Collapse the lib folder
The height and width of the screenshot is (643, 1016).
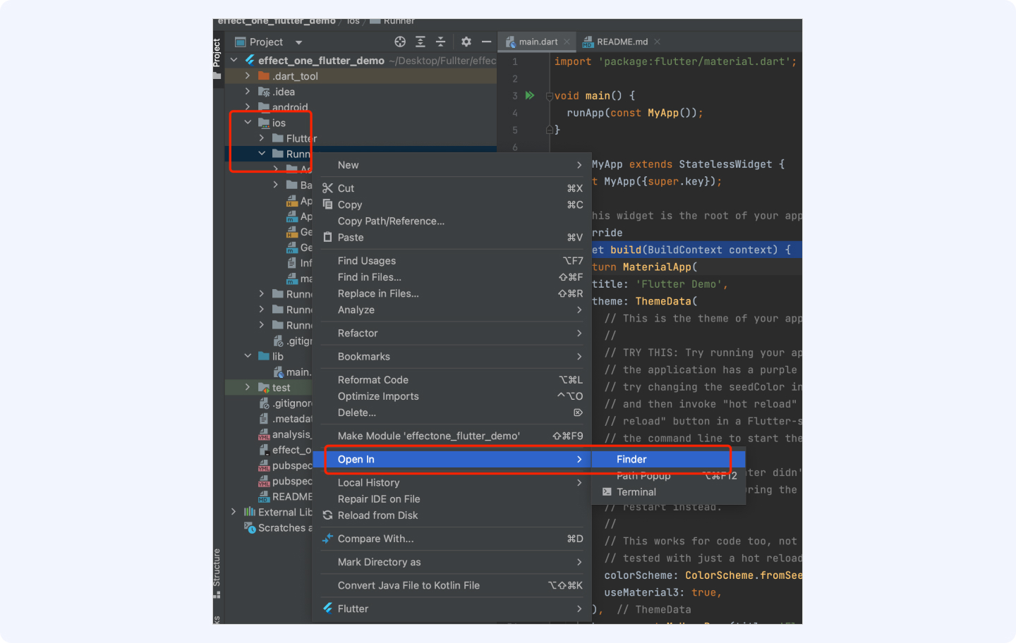[x=248, y=356]
